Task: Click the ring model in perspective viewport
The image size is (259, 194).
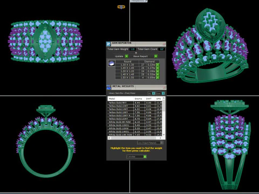Action: point(210,46)
